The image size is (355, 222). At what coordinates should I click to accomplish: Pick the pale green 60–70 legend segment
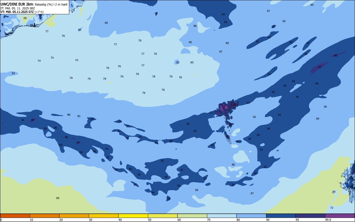(x=192, y=216)
